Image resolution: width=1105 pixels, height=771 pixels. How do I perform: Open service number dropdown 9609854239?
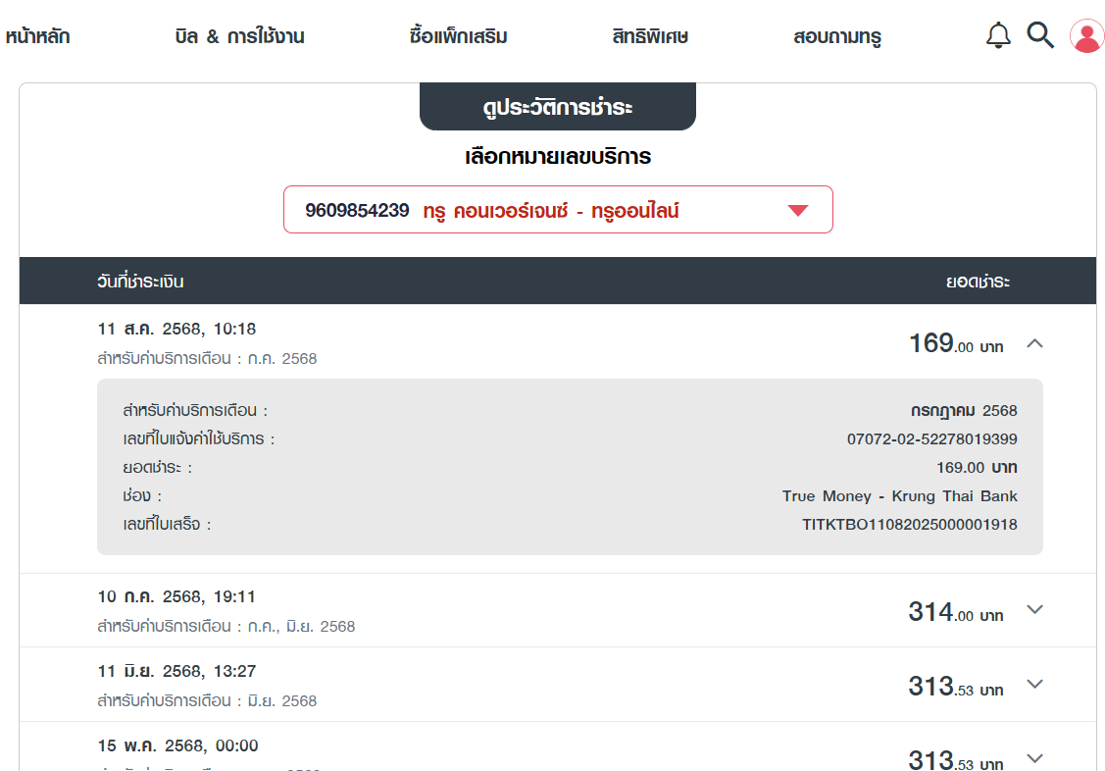pyautogui.click(x=558, y=209)
